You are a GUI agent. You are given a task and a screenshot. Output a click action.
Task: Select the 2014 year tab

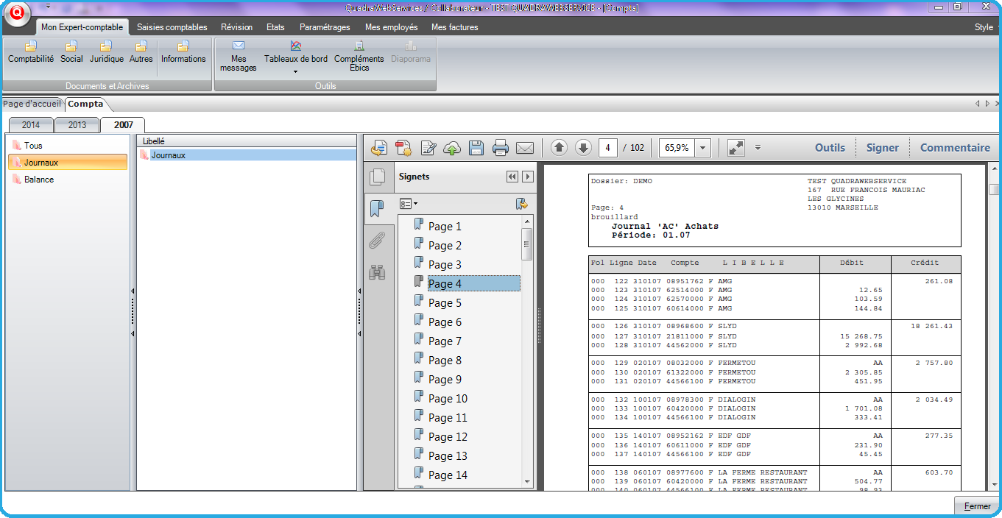(31, 125)
